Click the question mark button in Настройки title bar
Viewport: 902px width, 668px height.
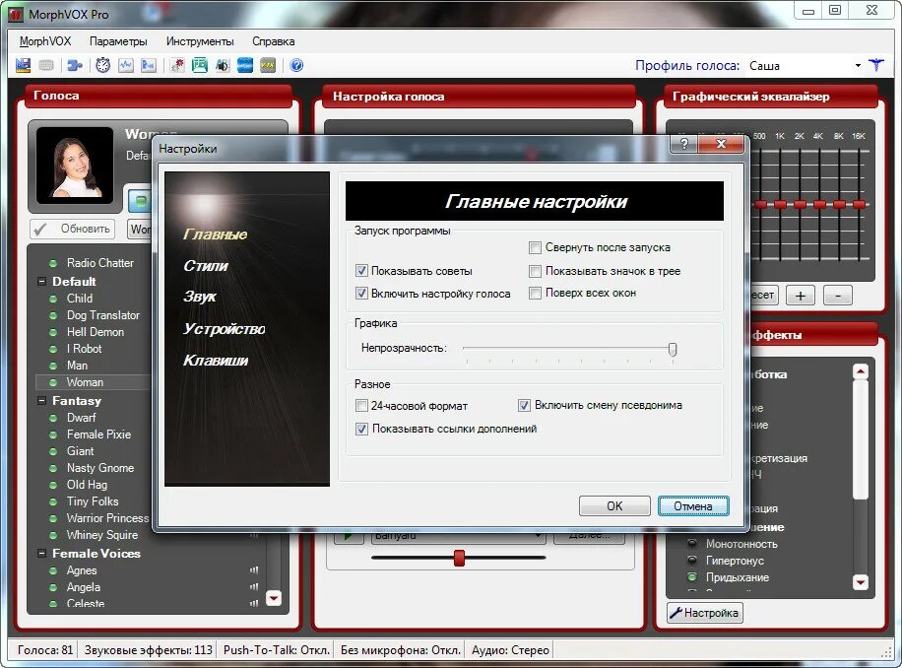tap(683, 144)
